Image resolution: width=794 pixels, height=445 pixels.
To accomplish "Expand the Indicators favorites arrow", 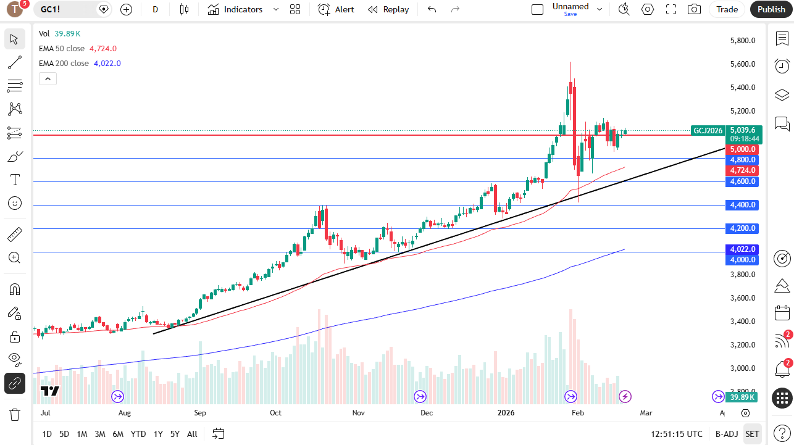I will tap(276, 9).
